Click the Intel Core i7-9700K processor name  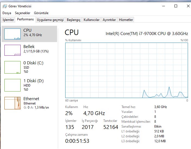pos(147,33)
